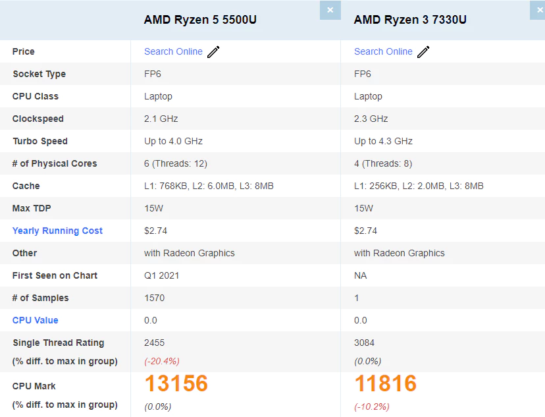Click the Q1 2021 first seen value
The height and width of the screenshot is (417, 545).
[162, 275]
